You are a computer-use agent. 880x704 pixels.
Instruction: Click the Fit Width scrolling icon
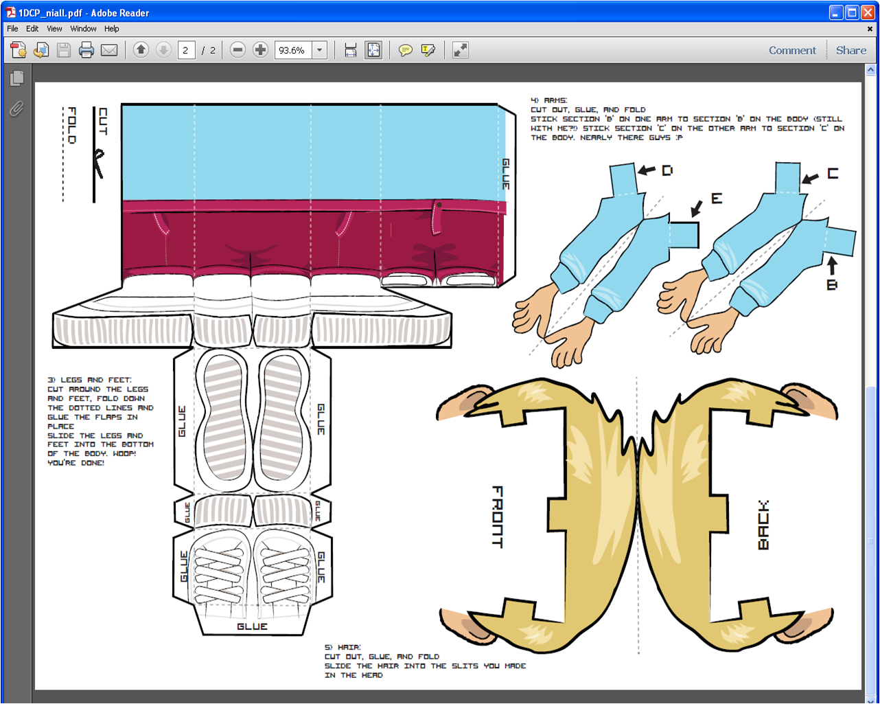(x=351, y=50)
